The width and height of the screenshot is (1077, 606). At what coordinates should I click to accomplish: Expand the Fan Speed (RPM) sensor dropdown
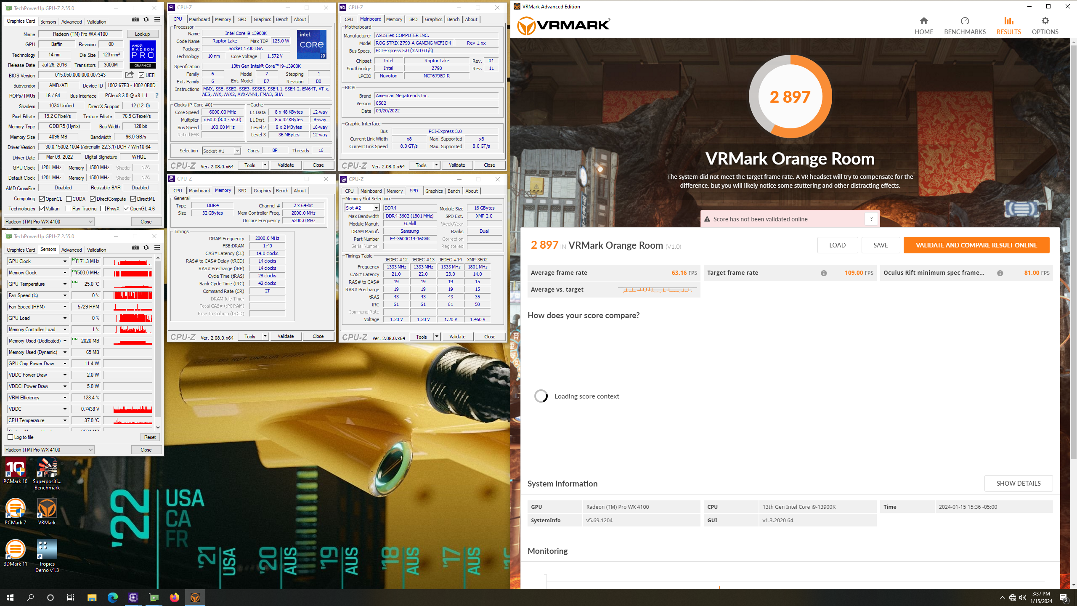pos(65,307)
